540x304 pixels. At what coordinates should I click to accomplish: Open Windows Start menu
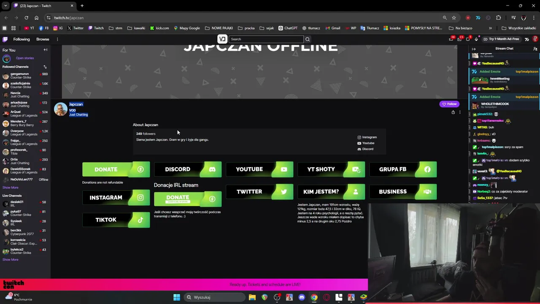pos(177,297)
